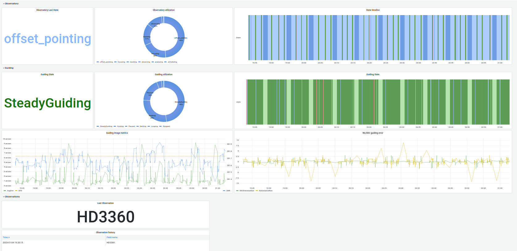Open color picker for RADistanceRaw swatch
This screenshot has width=517, height=251.
pyautogui.click(x=257, y=191)
